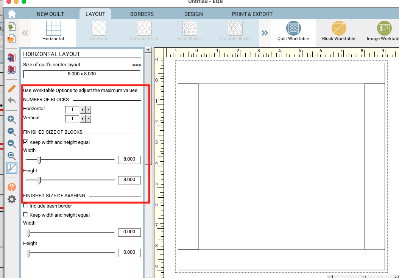Click the HORIZONTAL LAYOUT panel heading
Screen dimensions: 399x278
(51, 54)
